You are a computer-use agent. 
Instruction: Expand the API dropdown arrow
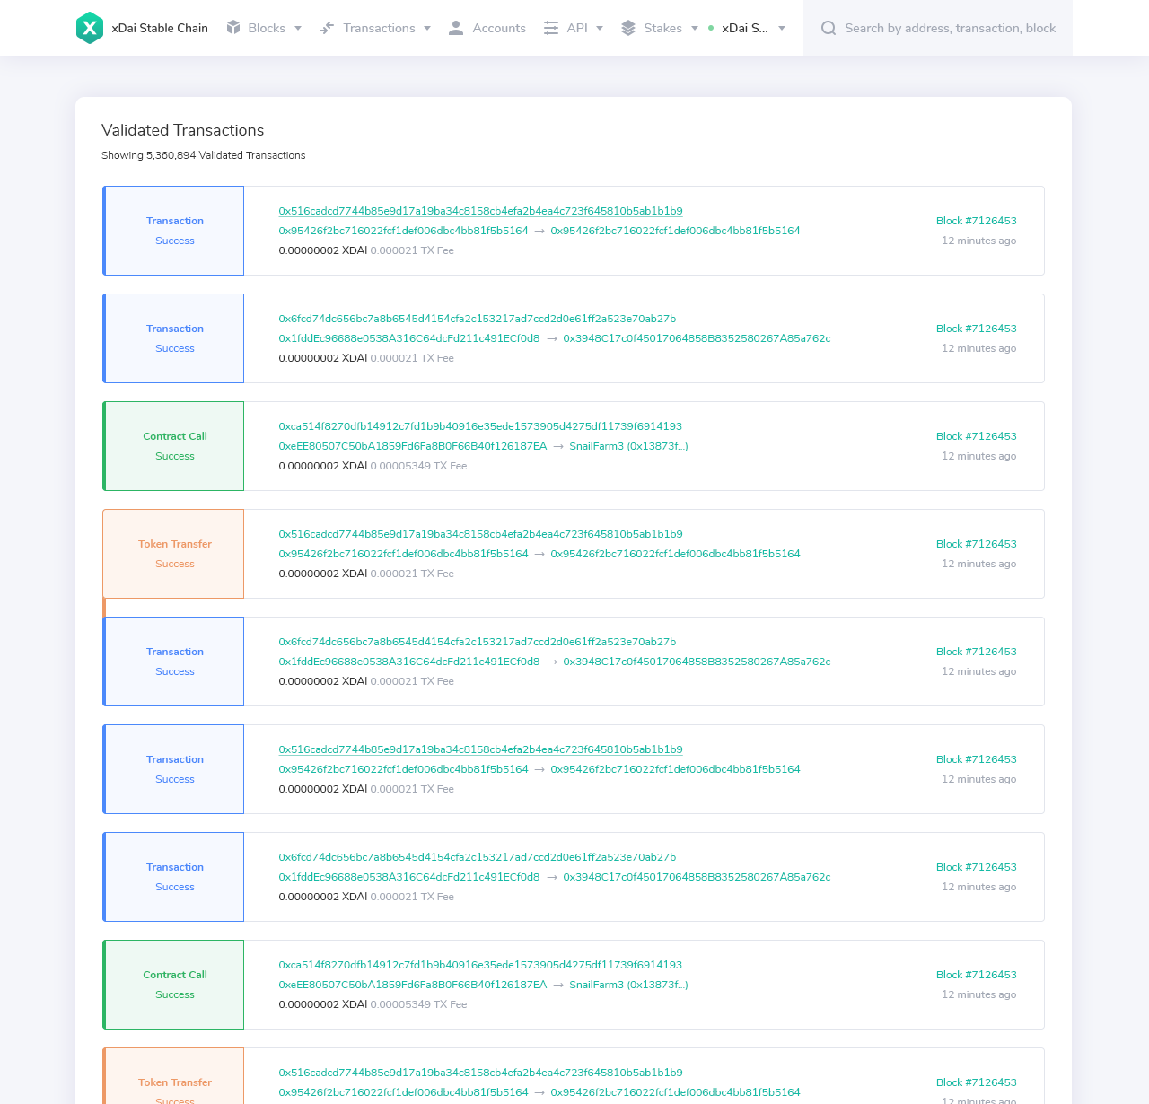coord(600,28)
